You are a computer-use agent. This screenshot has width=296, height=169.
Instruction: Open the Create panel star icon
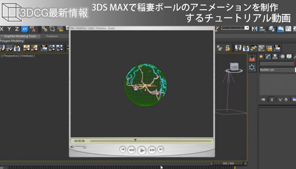[261, 56]
